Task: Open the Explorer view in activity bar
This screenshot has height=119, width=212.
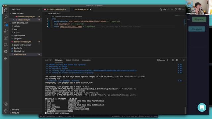Action: click(x=6, y=10)
